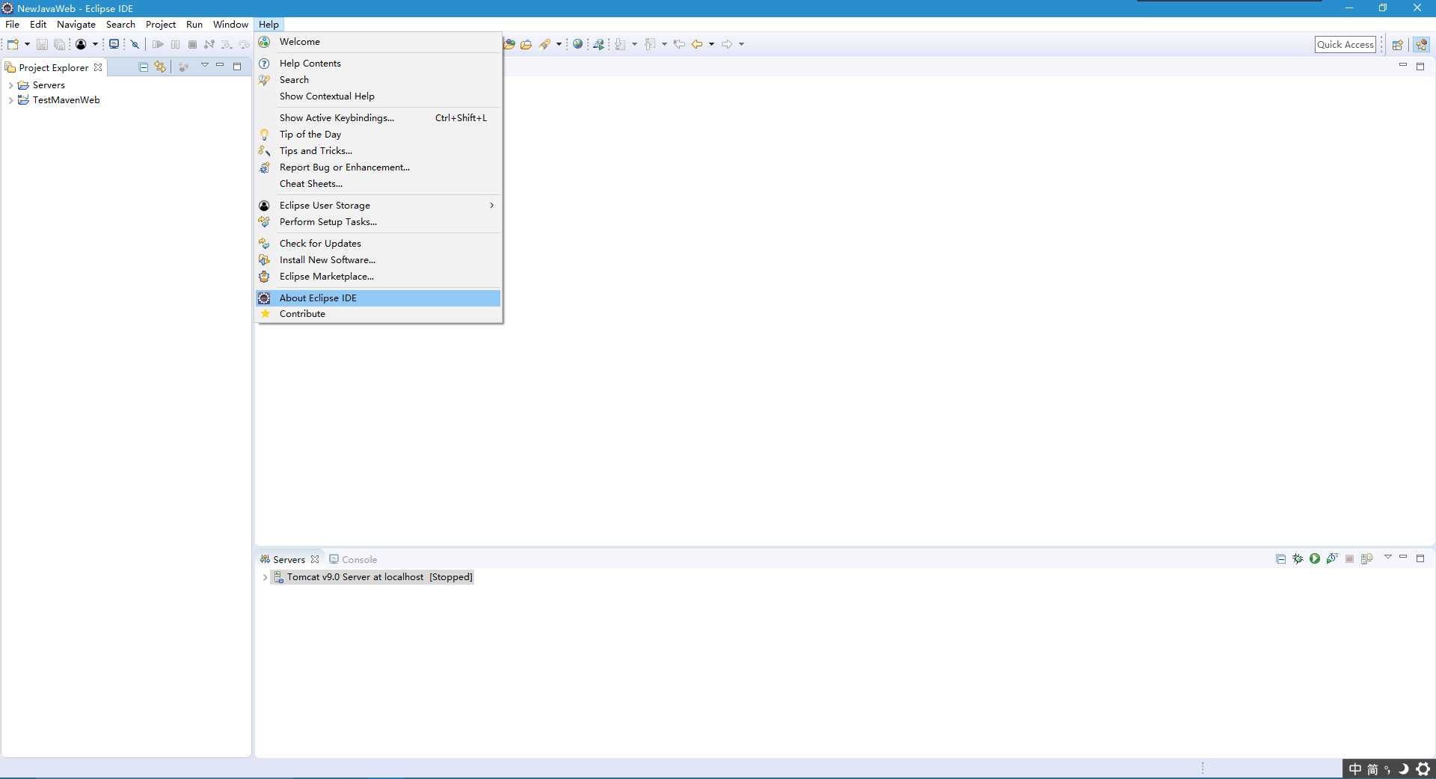Viewport: 1436px width, 779px height.
Task: Open Next Annotation dropdown arrow
Action: coord(634,44)
